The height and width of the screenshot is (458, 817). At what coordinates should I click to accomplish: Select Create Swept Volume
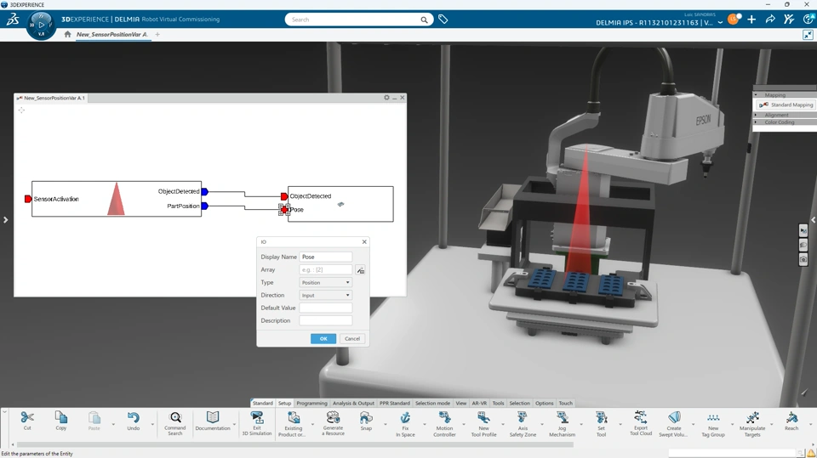tap(674, 424)
